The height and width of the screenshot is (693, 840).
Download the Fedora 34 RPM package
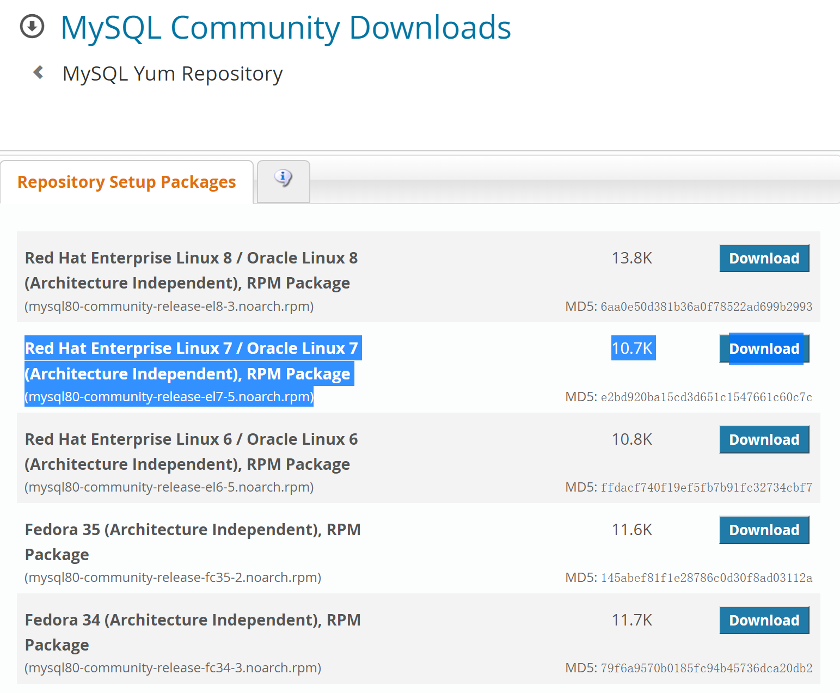coord(764,620)
